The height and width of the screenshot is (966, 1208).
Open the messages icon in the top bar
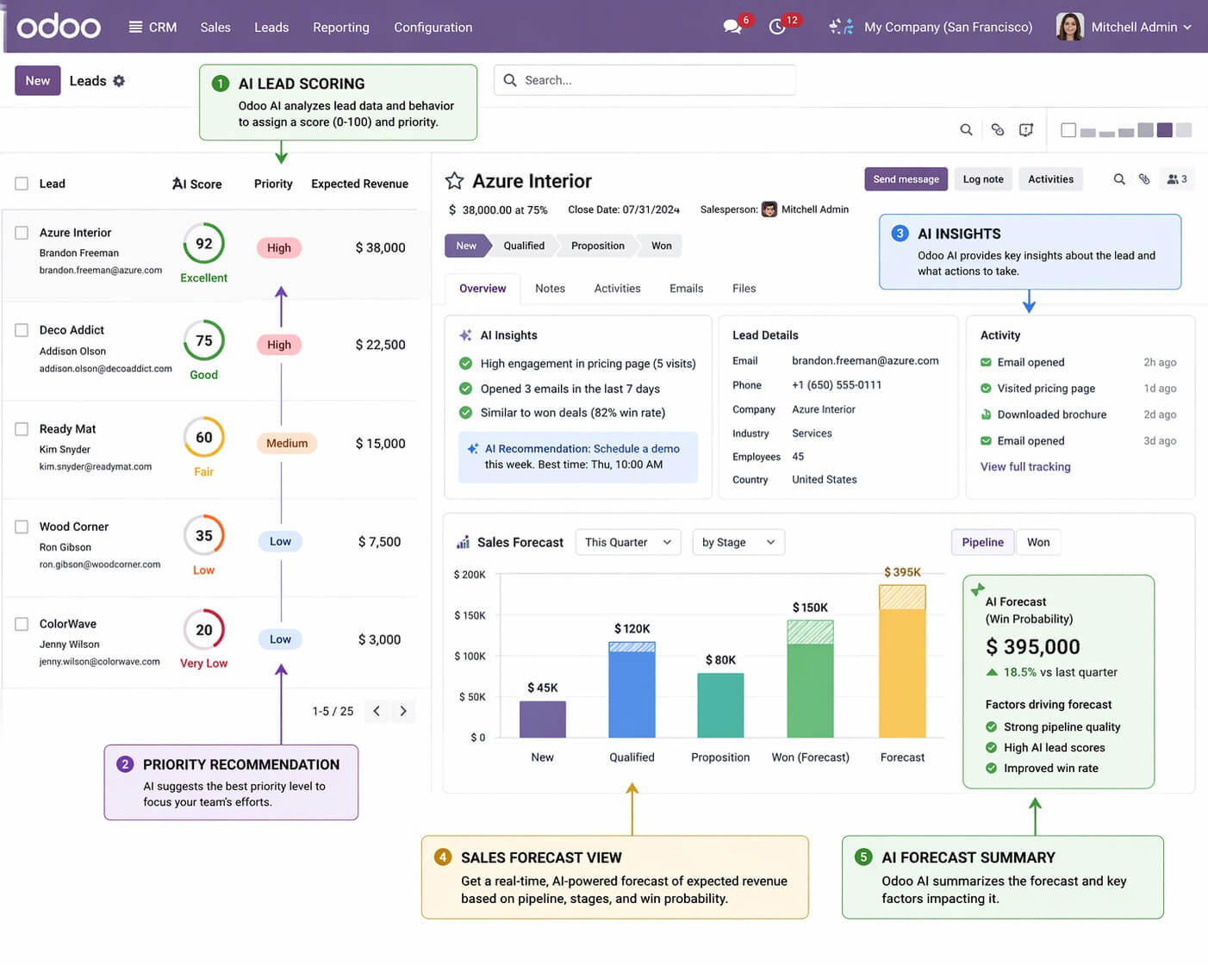(729, 27)
